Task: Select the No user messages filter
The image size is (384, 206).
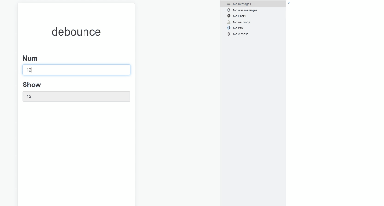Action: click(245, 10)
